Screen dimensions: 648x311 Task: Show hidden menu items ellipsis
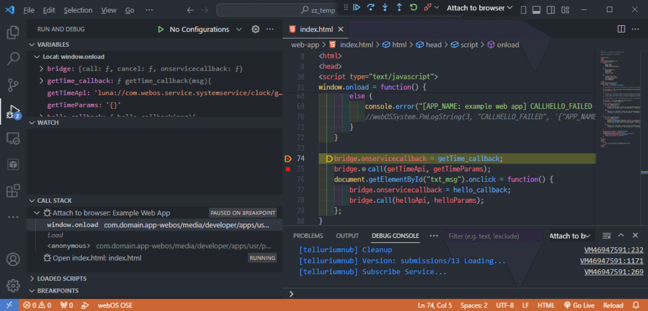[149, 10]
